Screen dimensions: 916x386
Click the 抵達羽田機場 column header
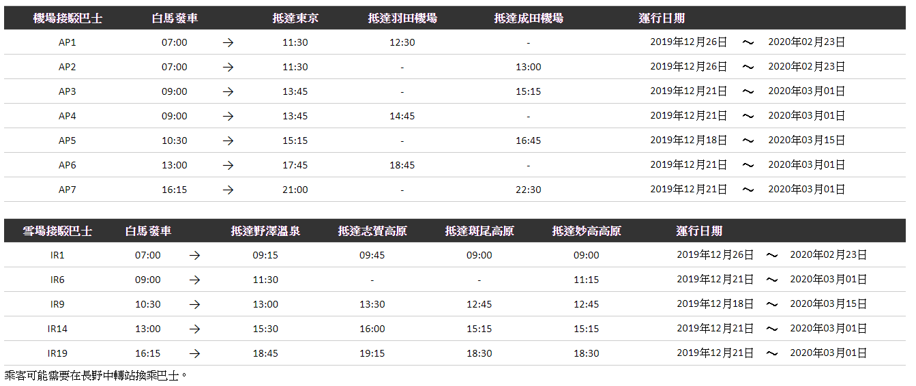click(402, 18)
